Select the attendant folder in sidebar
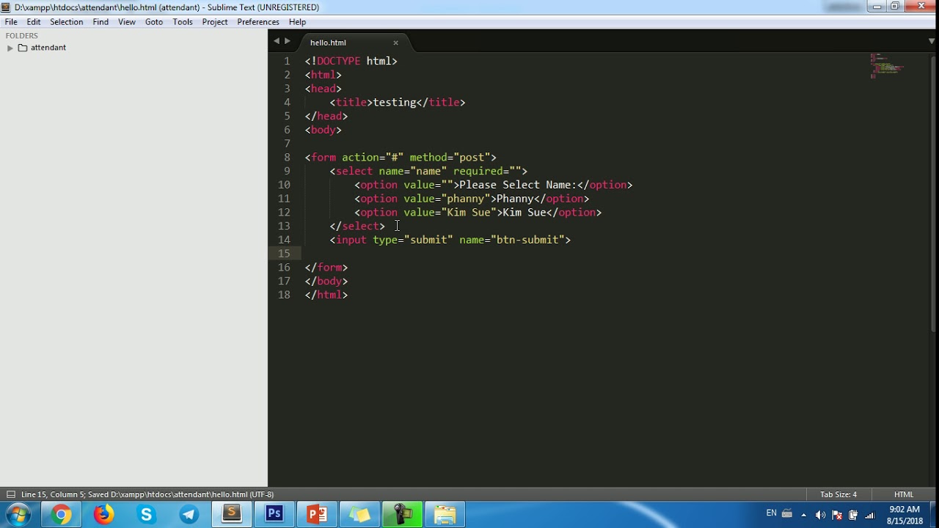Viewport: 939px width, 528px height. [48, 48]
